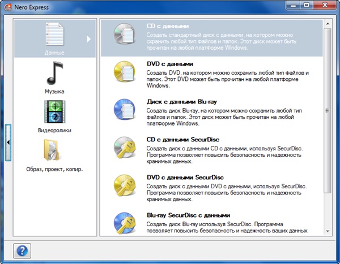Click description text starting 'Создать DVD, на котором'

[227, 79]
